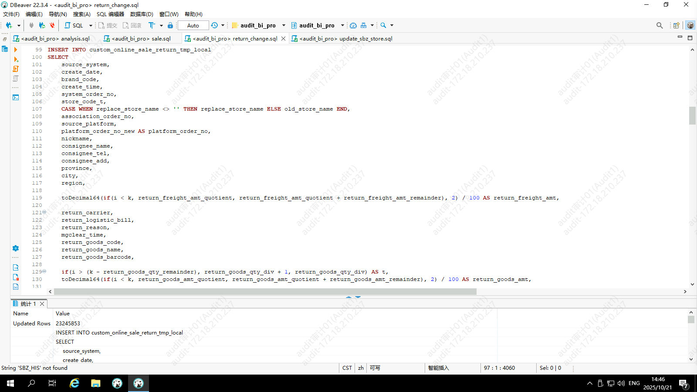
Task: Toggle 智能插入 insert mode in status bar
Action: pyautogui.click(x=438, y=368)
